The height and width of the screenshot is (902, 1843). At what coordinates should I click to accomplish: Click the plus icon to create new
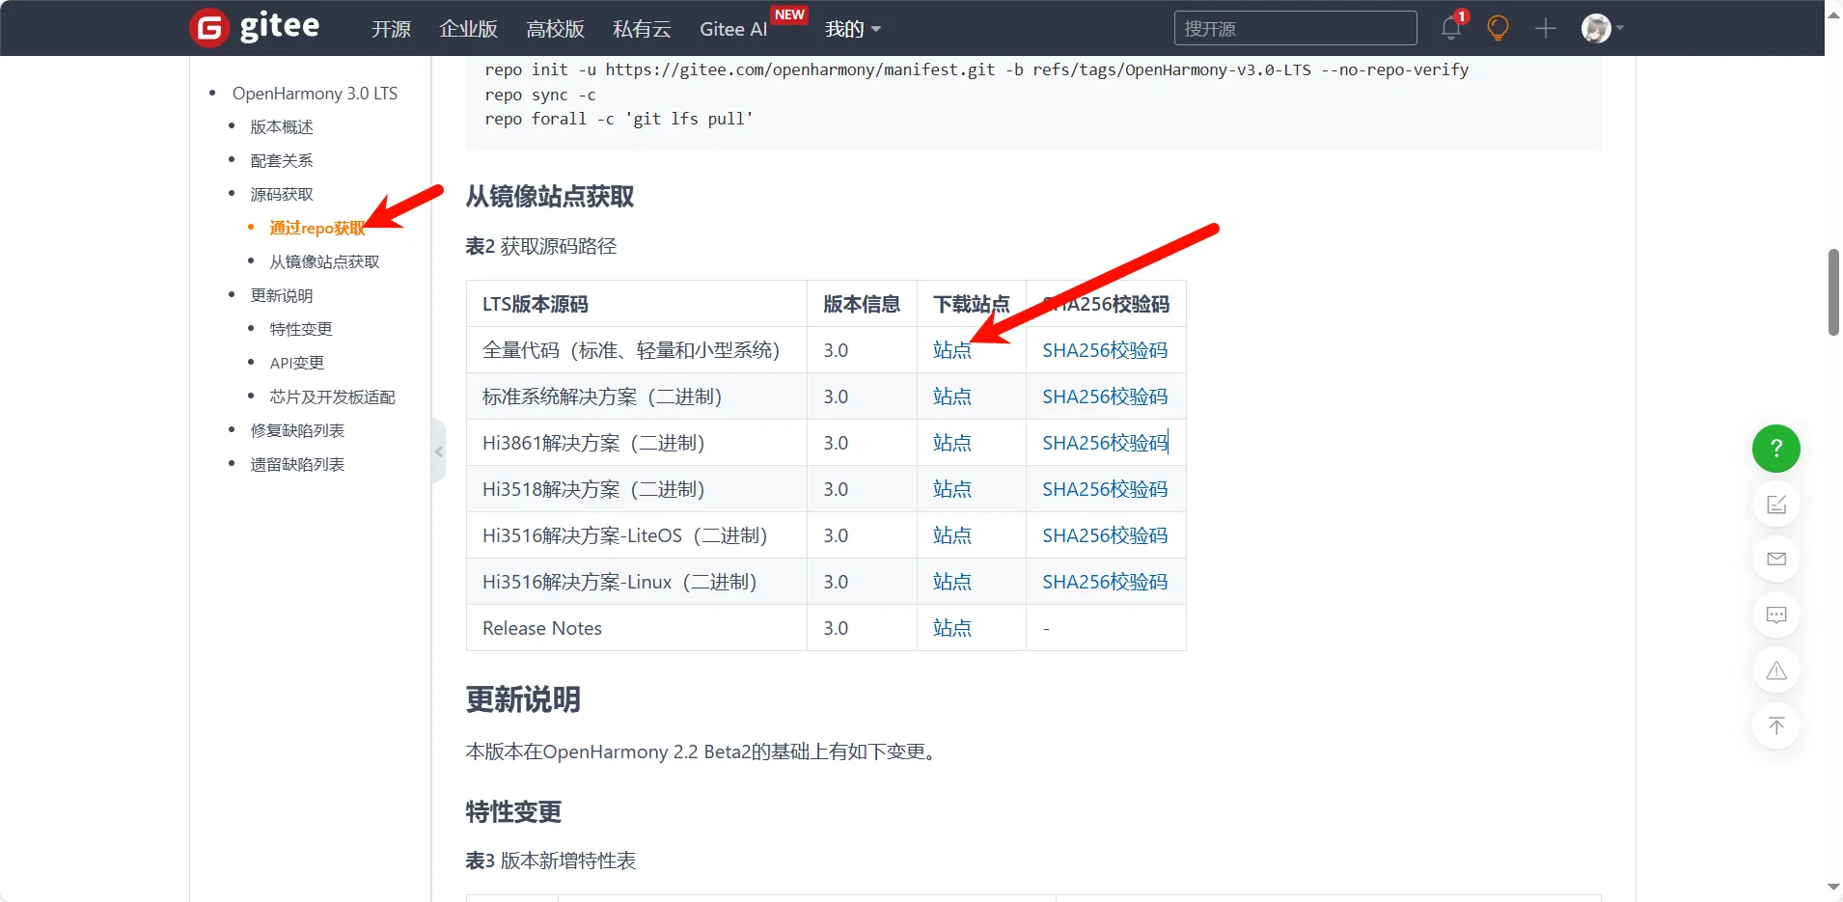click(1545, 28)
